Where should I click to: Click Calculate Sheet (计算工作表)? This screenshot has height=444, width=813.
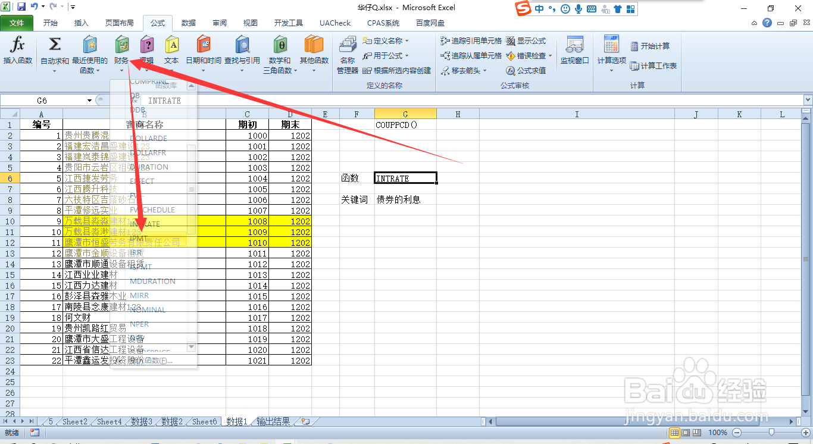[x=653, y=65]
